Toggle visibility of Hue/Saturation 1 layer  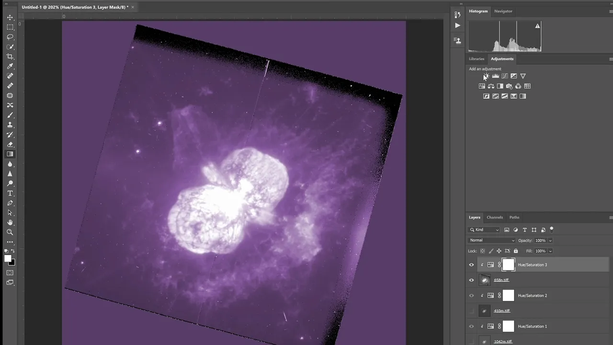[x=471, y=326]
